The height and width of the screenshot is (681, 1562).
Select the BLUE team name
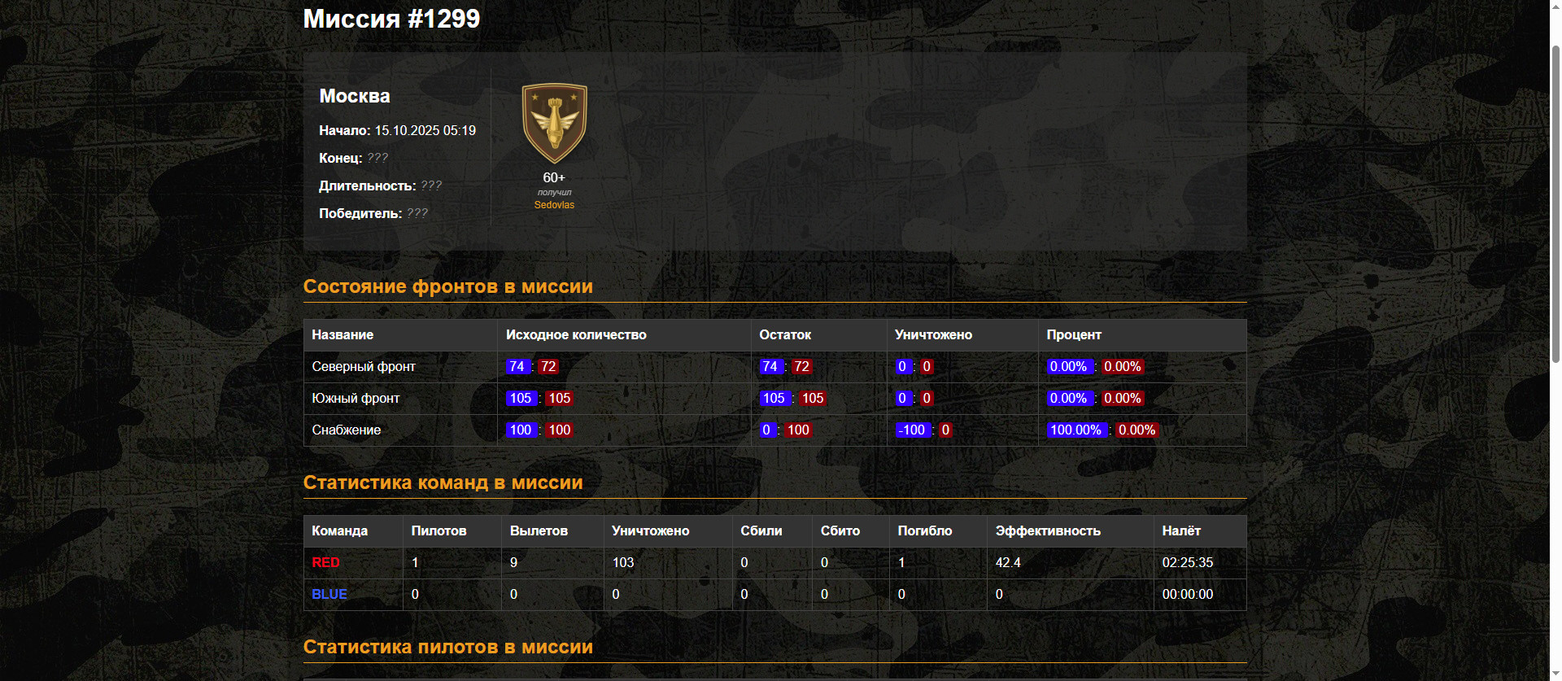[329, 594]
